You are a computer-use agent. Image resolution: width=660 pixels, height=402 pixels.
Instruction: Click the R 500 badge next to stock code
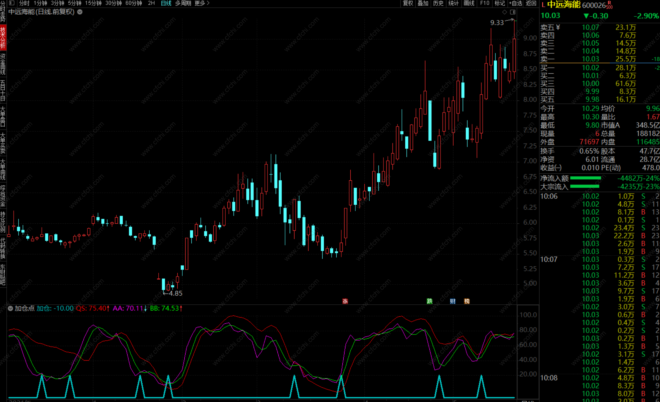click(609, 5)
